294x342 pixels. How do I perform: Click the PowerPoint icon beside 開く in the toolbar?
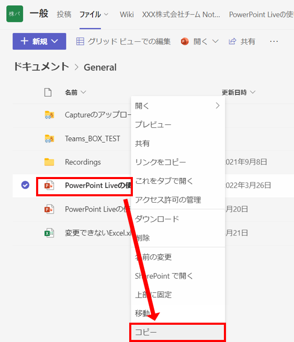(x=185, y=41)
